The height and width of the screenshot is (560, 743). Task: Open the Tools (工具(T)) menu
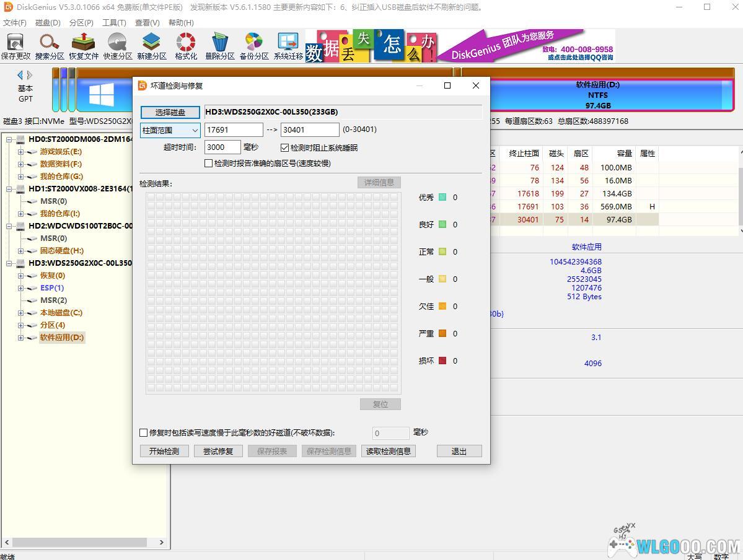click(114, 22)
